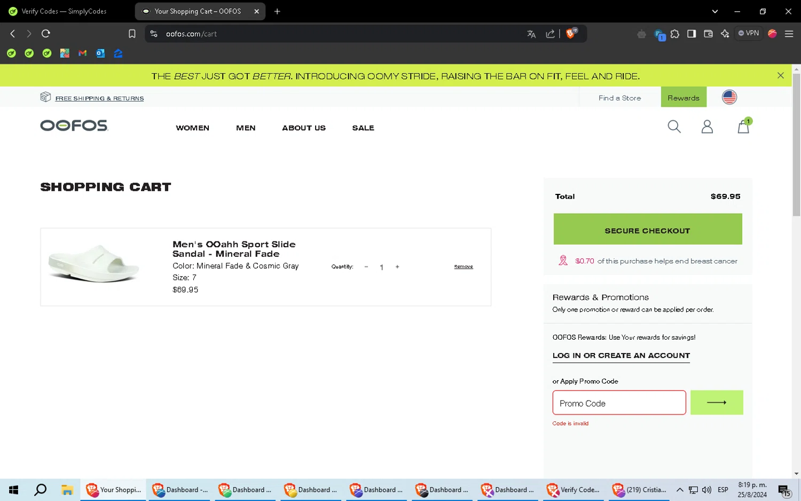Open the Brave Wallet icon
Image resolution: width=801 pixels, height=501 pixels.
coord(709,34)
